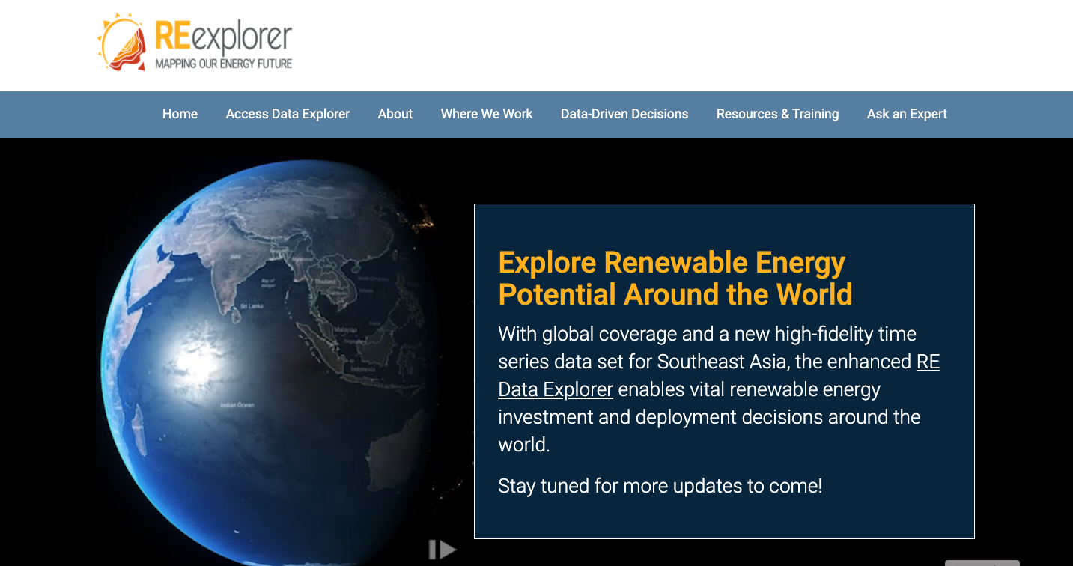Image resolution: width=1073 pixels, height=566 pixels.
Task: Open Access Data Explorer in navigation
Action: pos(288,114)
